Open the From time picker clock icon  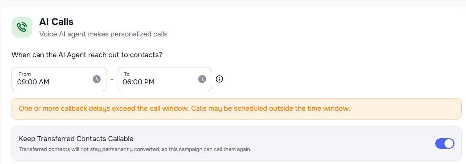[97, 79]
